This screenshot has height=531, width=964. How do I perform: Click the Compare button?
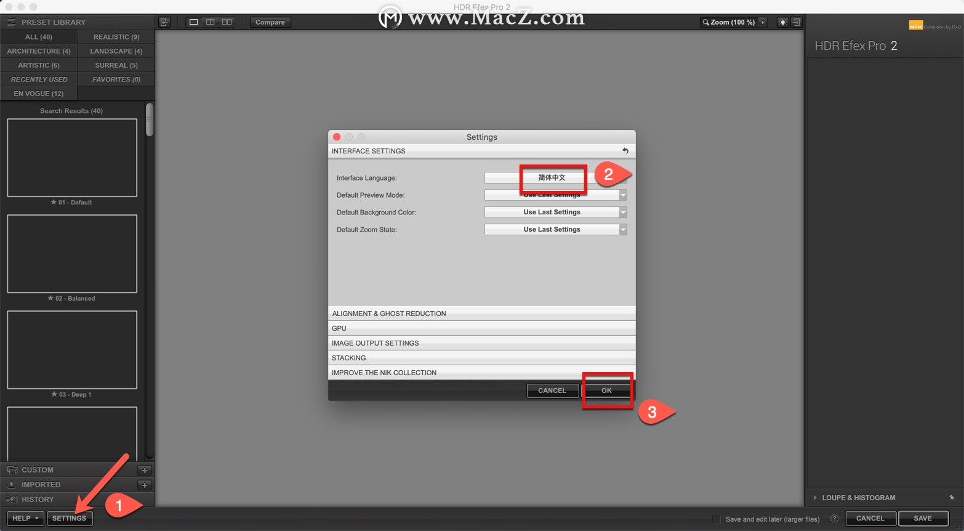tap(270, 22)
